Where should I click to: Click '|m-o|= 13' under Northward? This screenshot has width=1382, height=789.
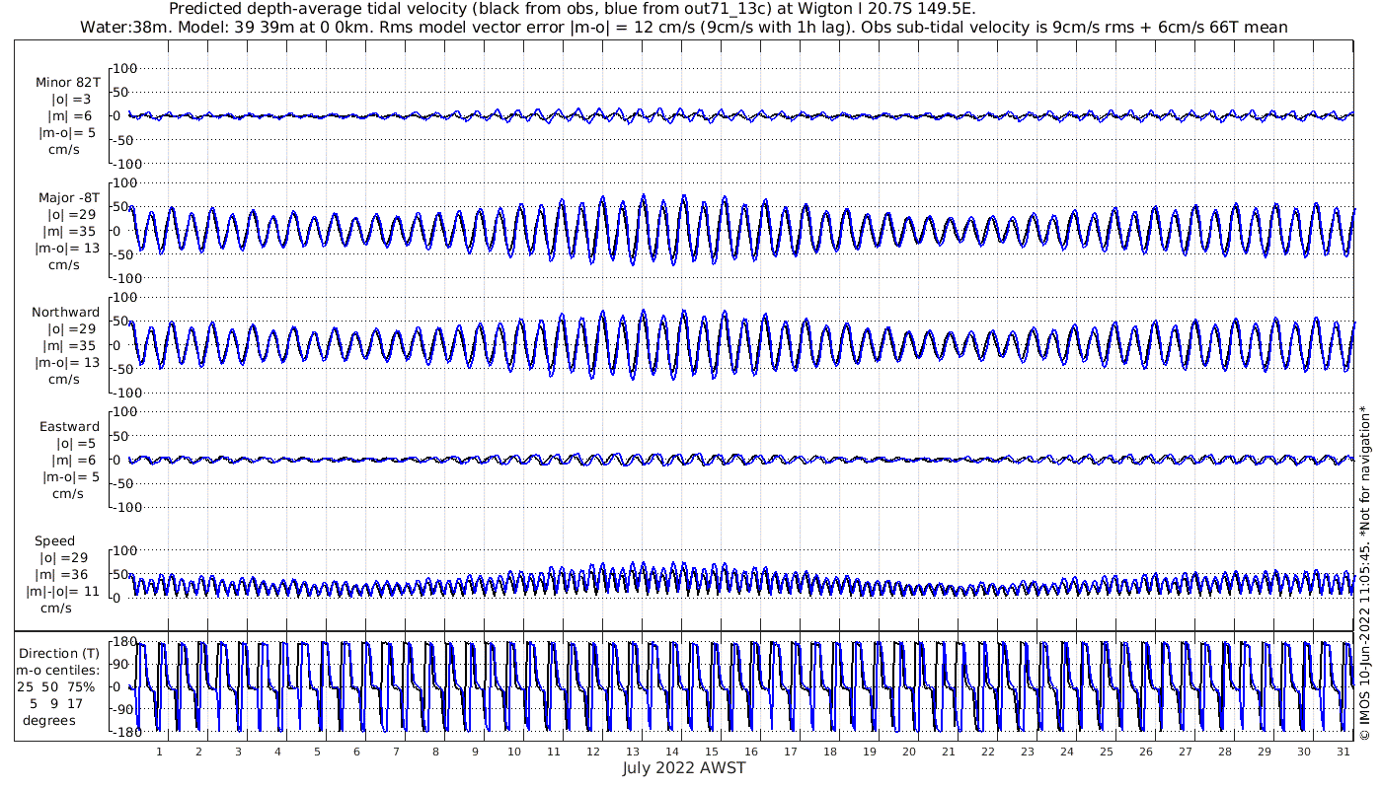point(67,362)
